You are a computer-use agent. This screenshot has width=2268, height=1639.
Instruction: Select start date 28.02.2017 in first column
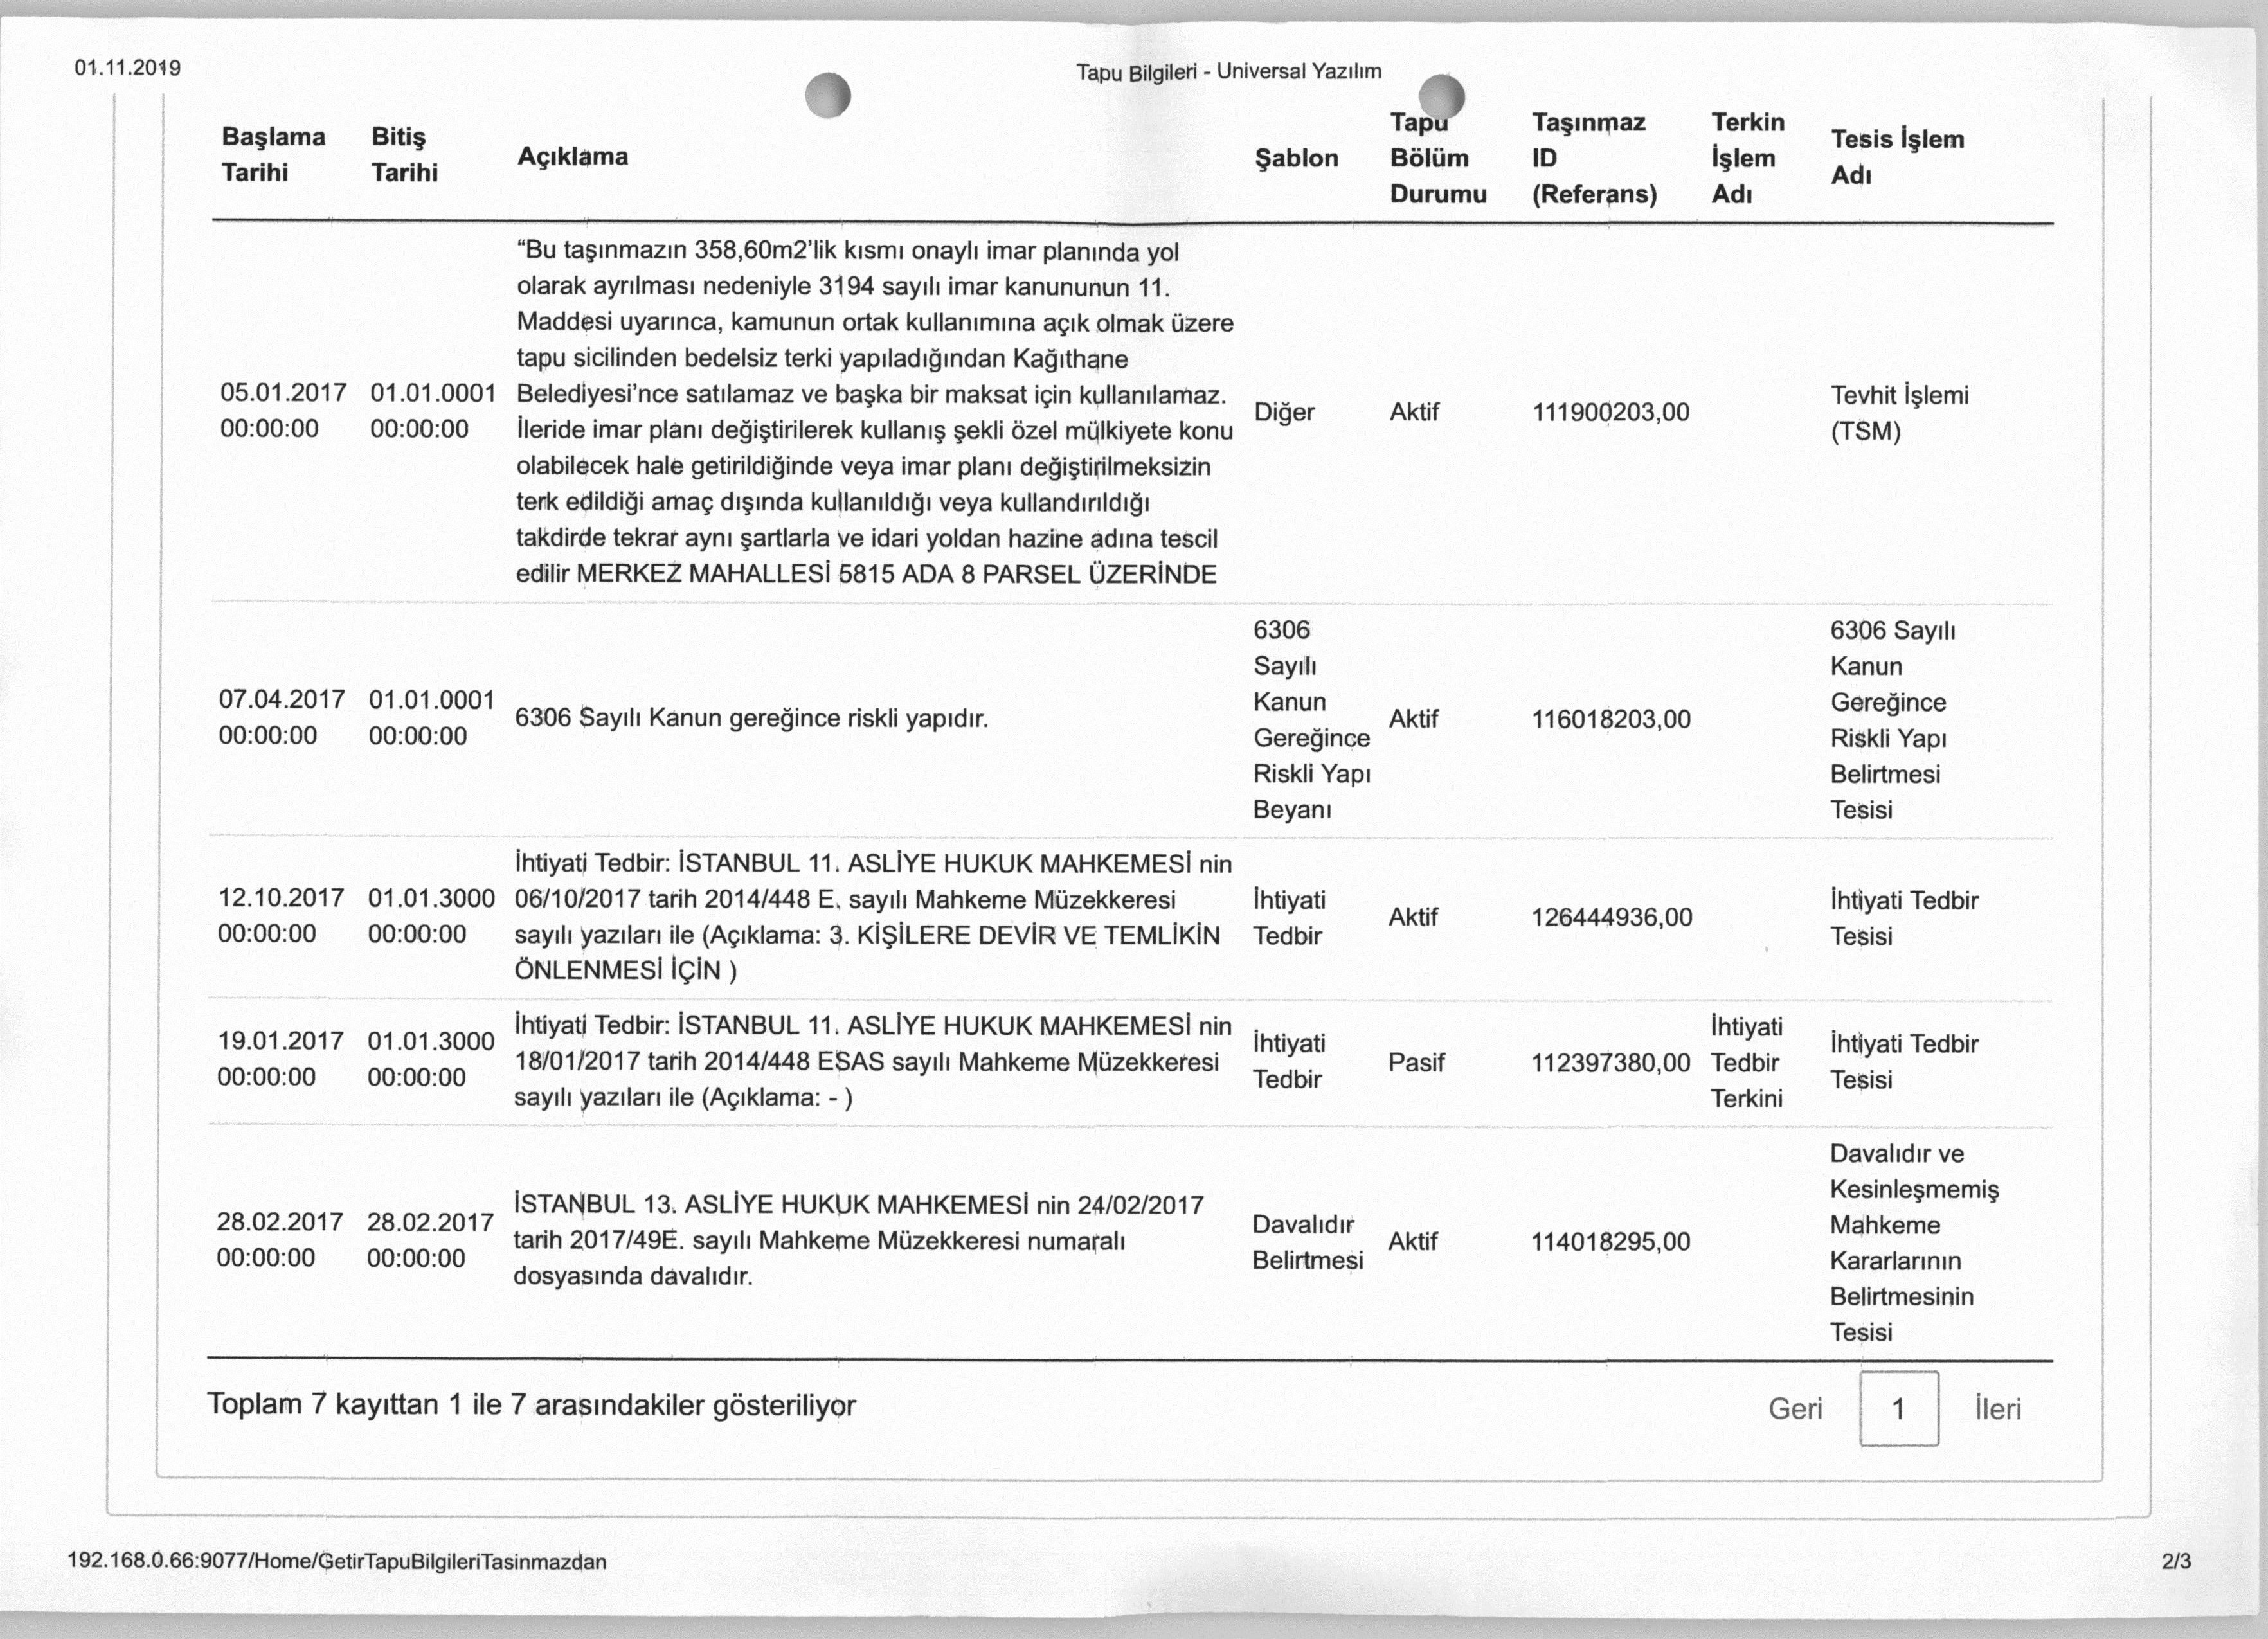tap(280, 1239)
